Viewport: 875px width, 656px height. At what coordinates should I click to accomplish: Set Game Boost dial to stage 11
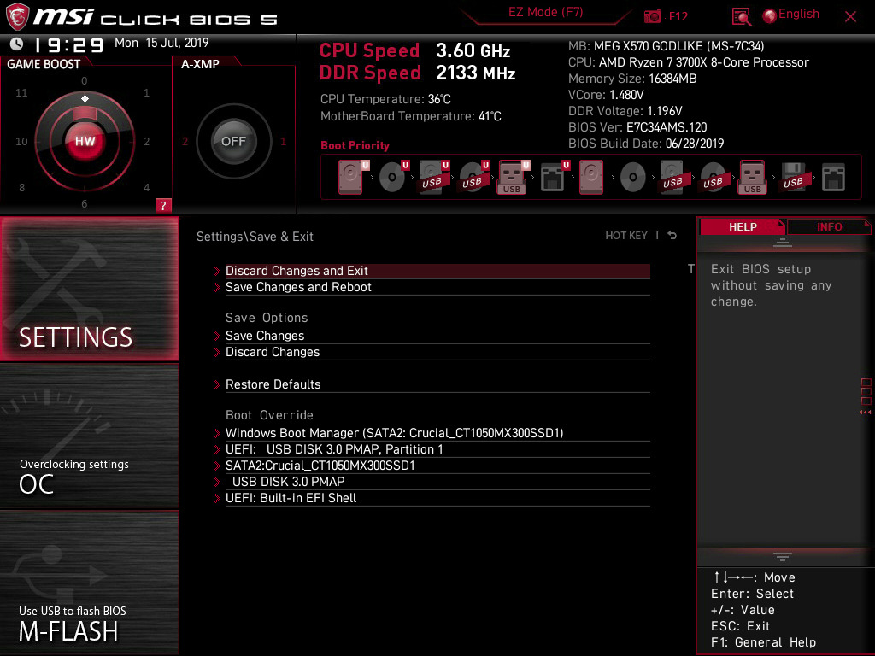point(21,92)
